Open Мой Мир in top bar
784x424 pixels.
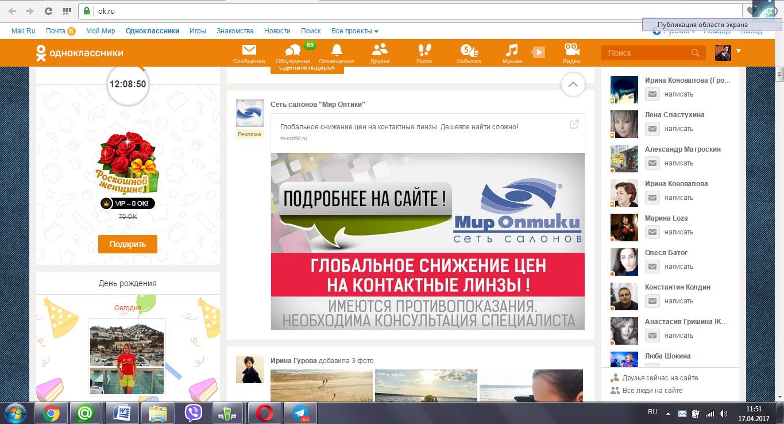[101, 31]
